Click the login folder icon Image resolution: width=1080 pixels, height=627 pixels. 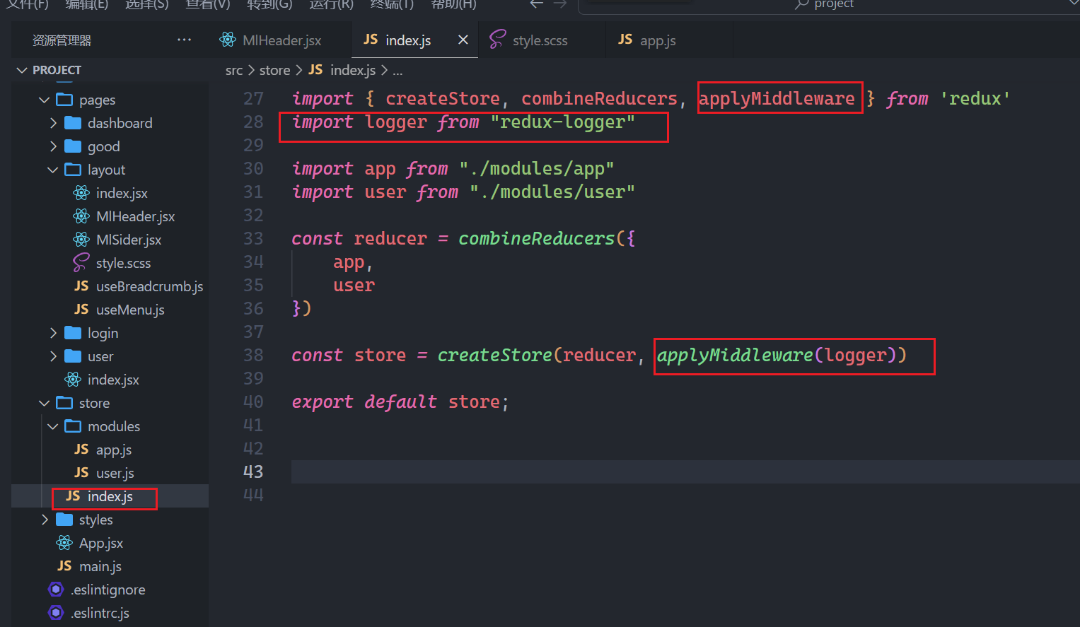pyautogui.click(x=73, y=333)
